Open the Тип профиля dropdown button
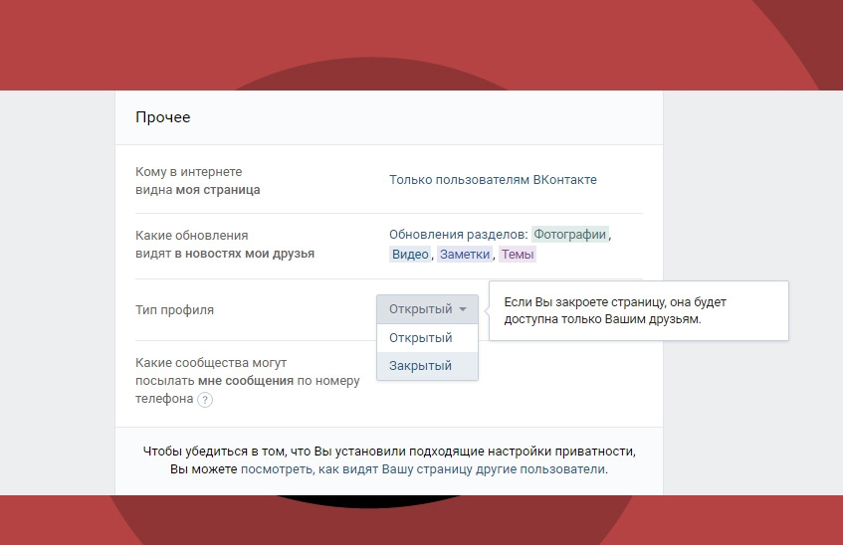Screen dimensions: 843x545 point(427,309)
